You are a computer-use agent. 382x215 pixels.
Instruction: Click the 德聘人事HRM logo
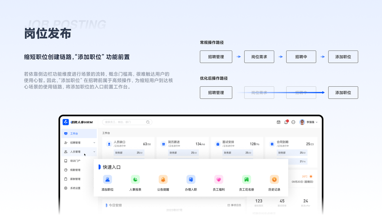[x=78, y=122]
